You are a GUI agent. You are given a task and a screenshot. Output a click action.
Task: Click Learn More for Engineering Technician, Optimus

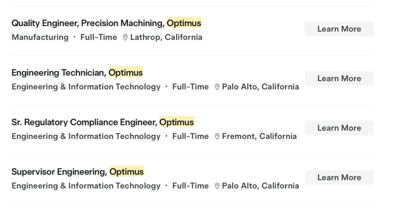coord(339,78)
